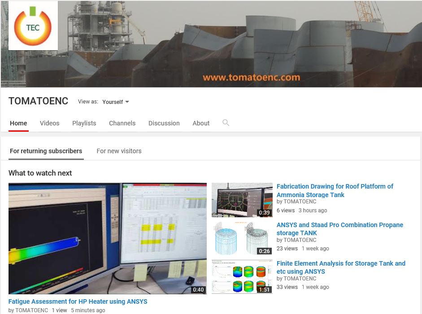Click the '23 views' text

click(x=287, y=249)
